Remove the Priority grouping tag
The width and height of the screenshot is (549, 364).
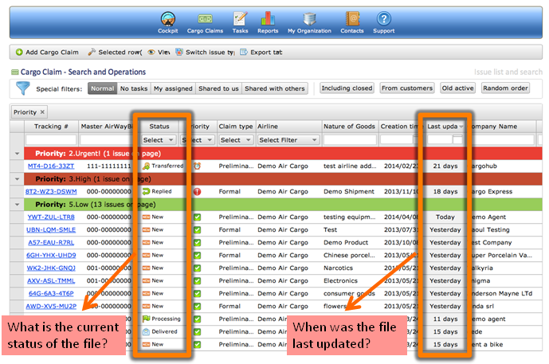[43, 112]
